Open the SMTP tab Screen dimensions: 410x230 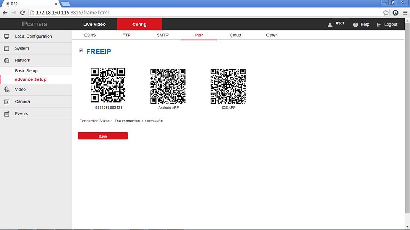click(x=162, y=35)
